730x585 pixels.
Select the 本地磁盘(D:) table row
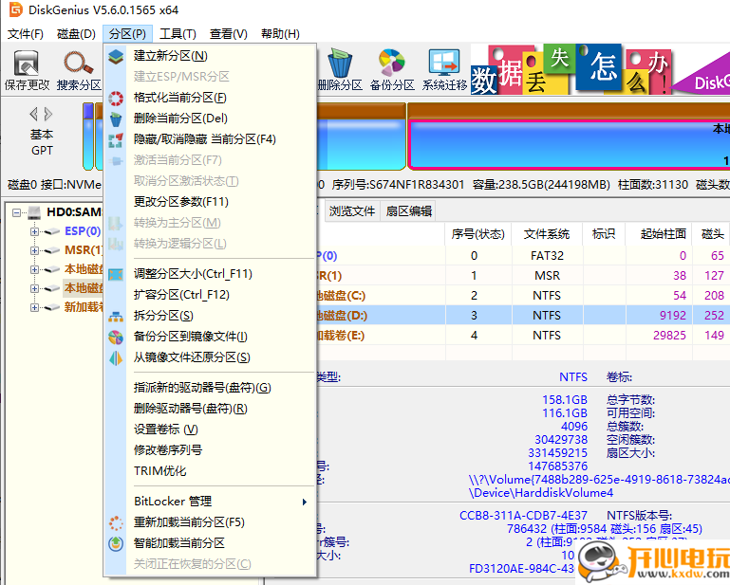(x=524, y=316)
